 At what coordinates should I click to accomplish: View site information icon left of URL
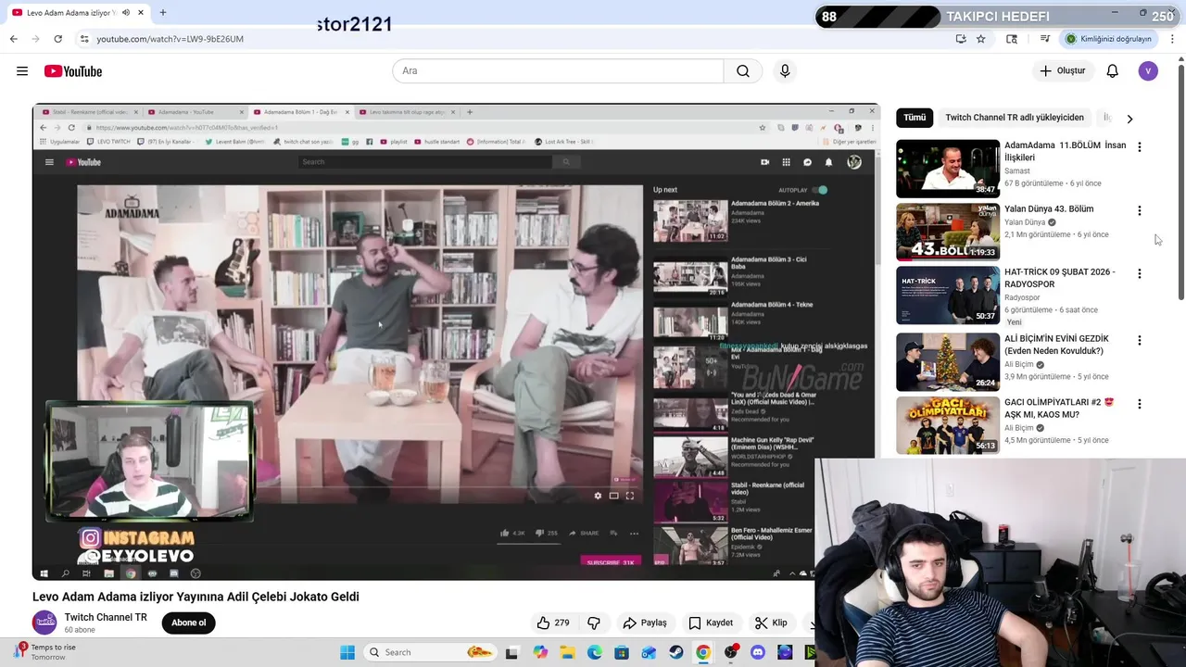[84, 39]
